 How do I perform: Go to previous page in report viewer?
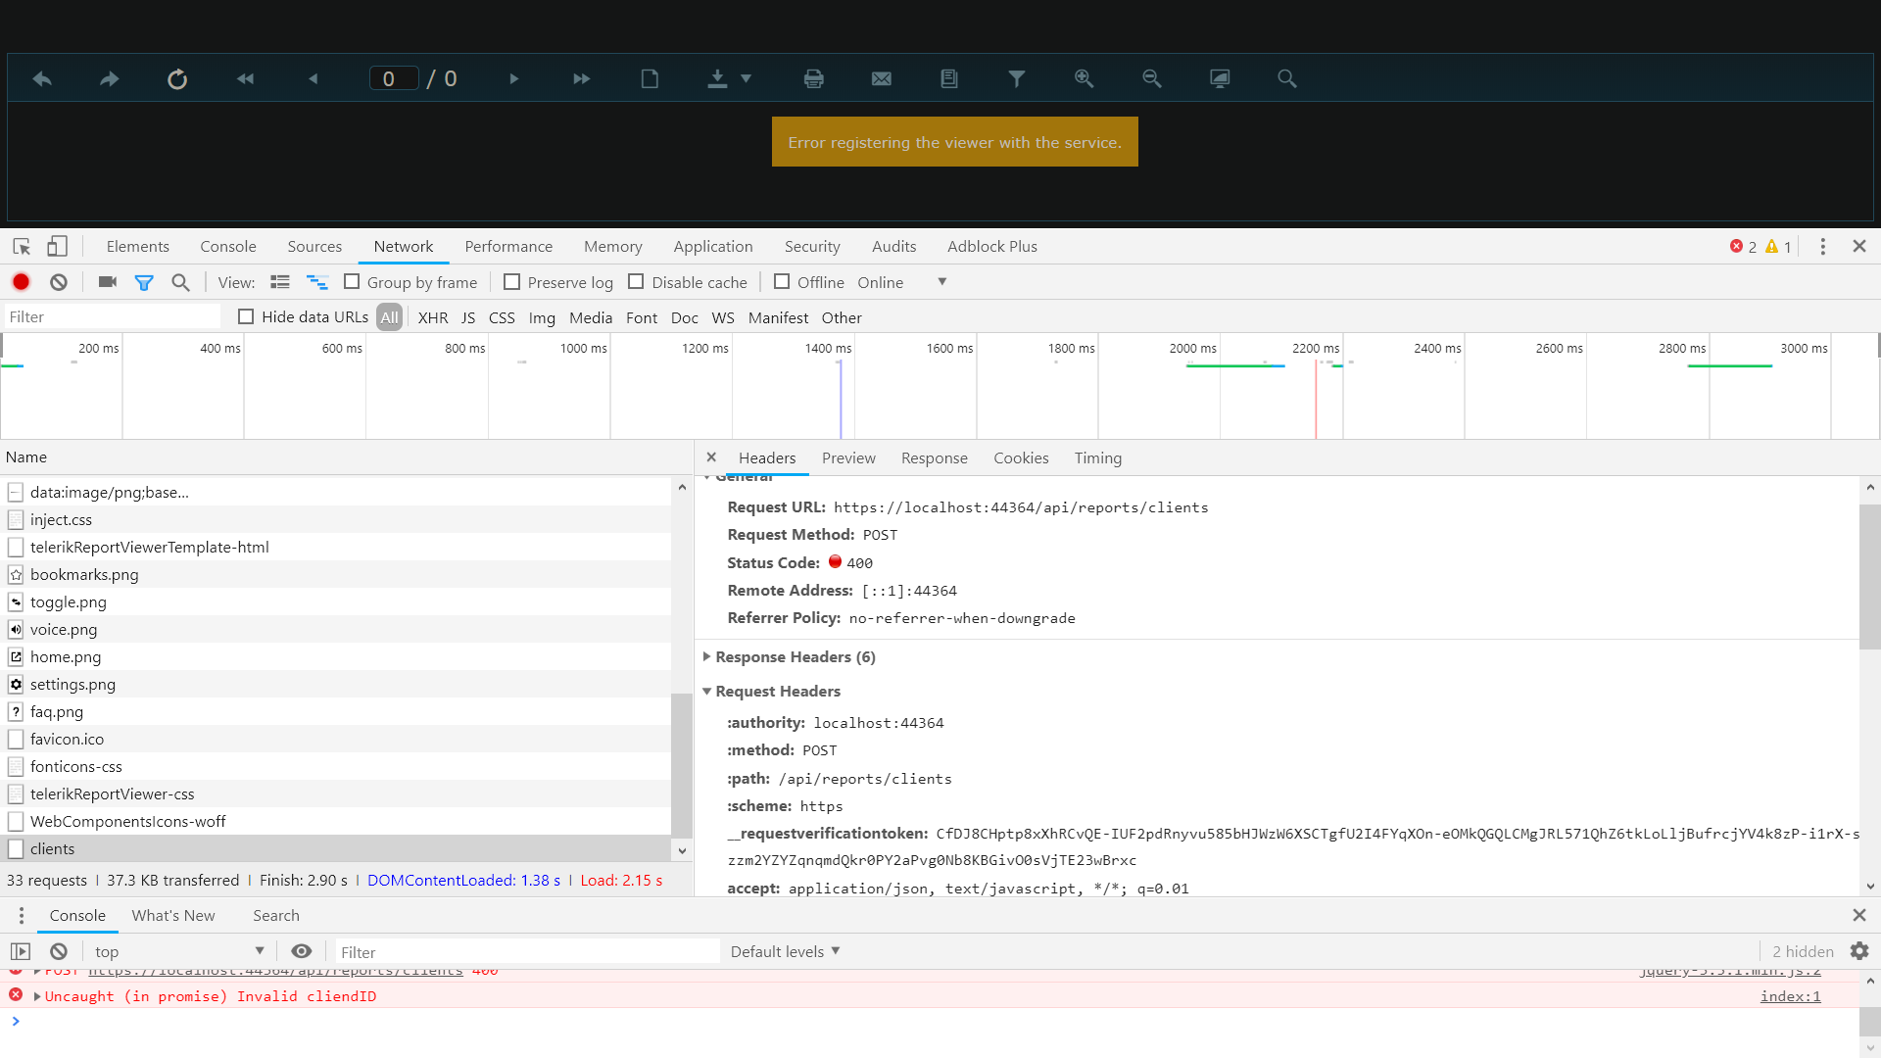pyautogui.click(x=313, y=78)
